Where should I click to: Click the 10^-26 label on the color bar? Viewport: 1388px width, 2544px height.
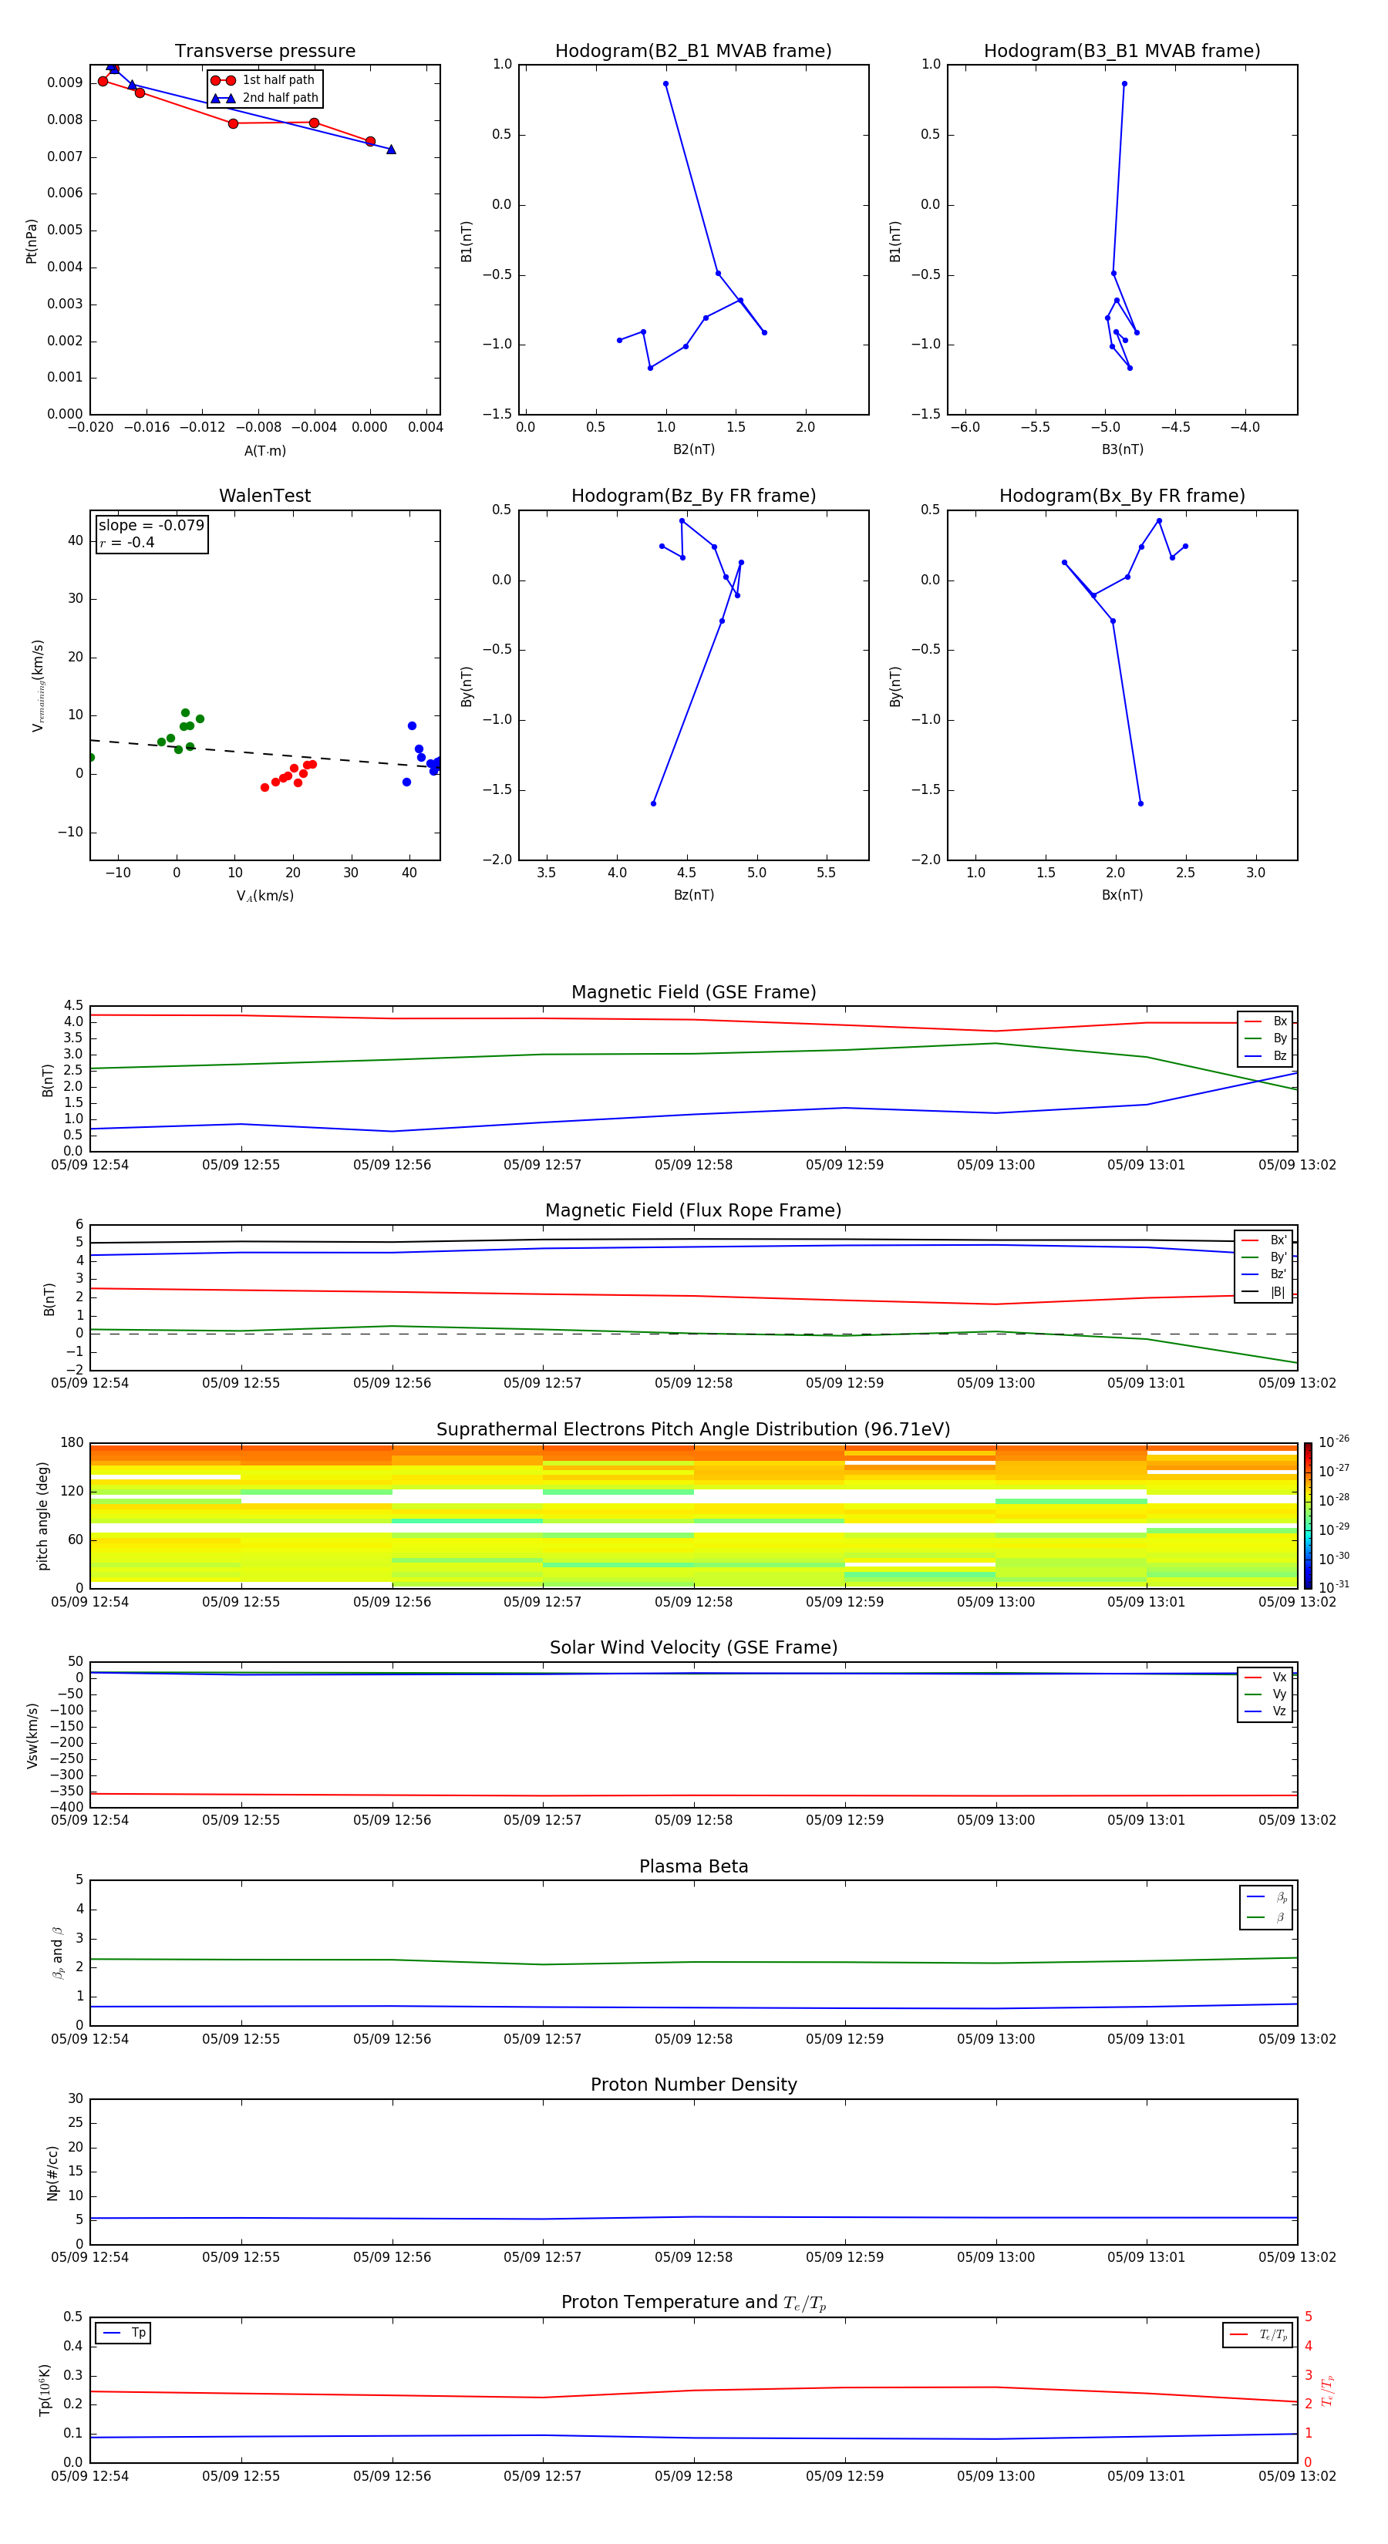[x=1334, y=1442]
